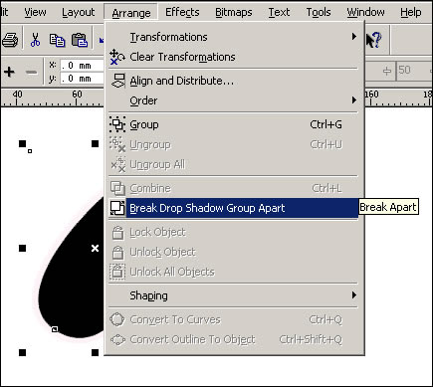Click the Print icon in the toolbar

coord(10,40)
